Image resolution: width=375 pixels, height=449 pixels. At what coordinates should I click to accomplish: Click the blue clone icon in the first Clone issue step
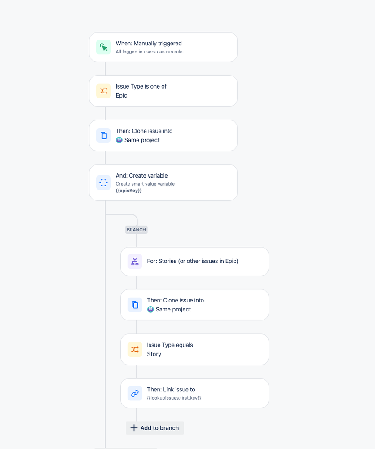(104, 135)
